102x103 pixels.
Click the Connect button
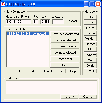coord(72,21)
